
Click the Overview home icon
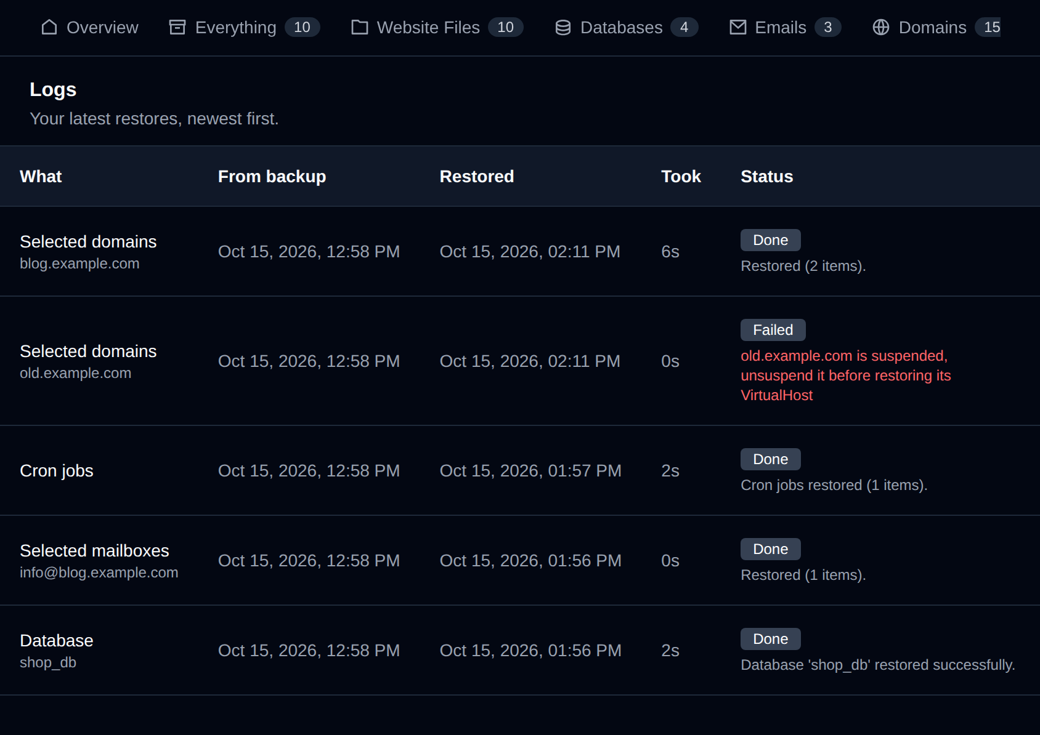coord(49,27)
